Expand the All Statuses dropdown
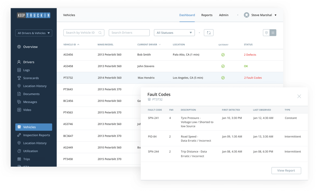The width and height of the screenshot is (316, 191). pos(174,33)
